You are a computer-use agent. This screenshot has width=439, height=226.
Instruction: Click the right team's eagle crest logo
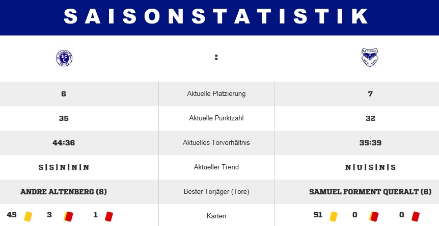coord(370,58)
